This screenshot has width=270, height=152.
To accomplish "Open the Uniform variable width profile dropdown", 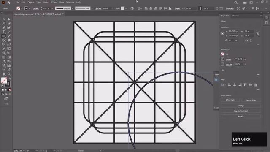I will [73, 8].
